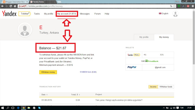Click the Project column header
The width and height of the screenshot is (195, 110).
[99, 94]
